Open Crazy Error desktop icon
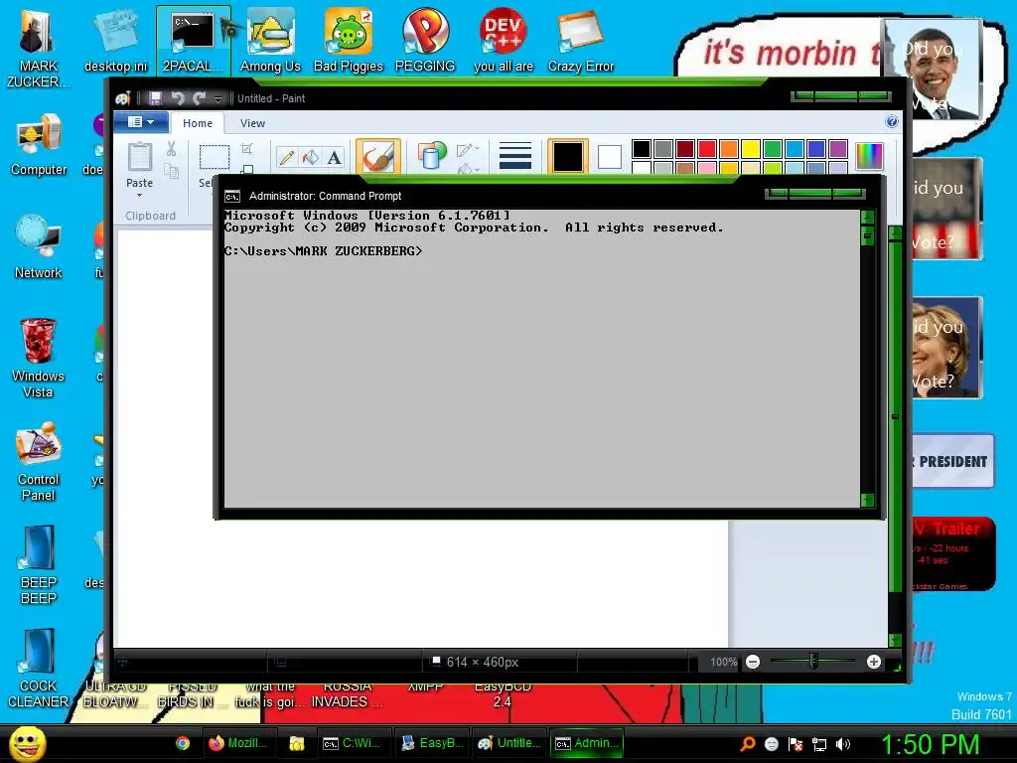This screenshot has height=763, width=1017. coord(580,41)
